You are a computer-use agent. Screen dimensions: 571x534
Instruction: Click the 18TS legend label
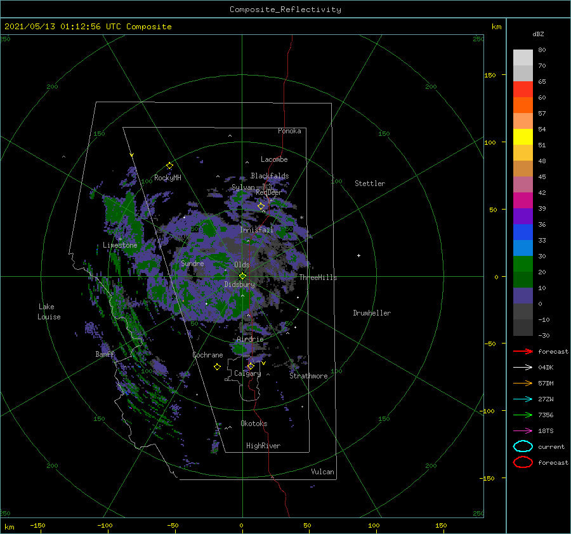[546, 431]
